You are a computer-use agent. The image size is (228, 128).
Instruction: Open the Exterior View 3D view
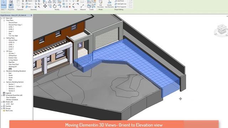pyautogui.click(x=13, y=58)
